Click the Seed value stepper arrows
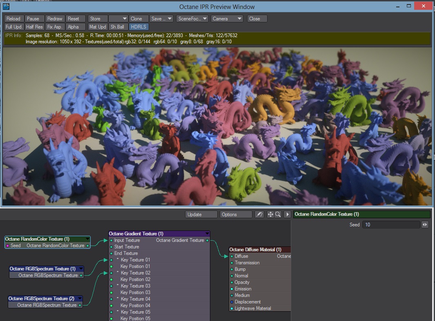Image resolution: width=435 pixels, height=321 pixels. (x=425, y=225)
